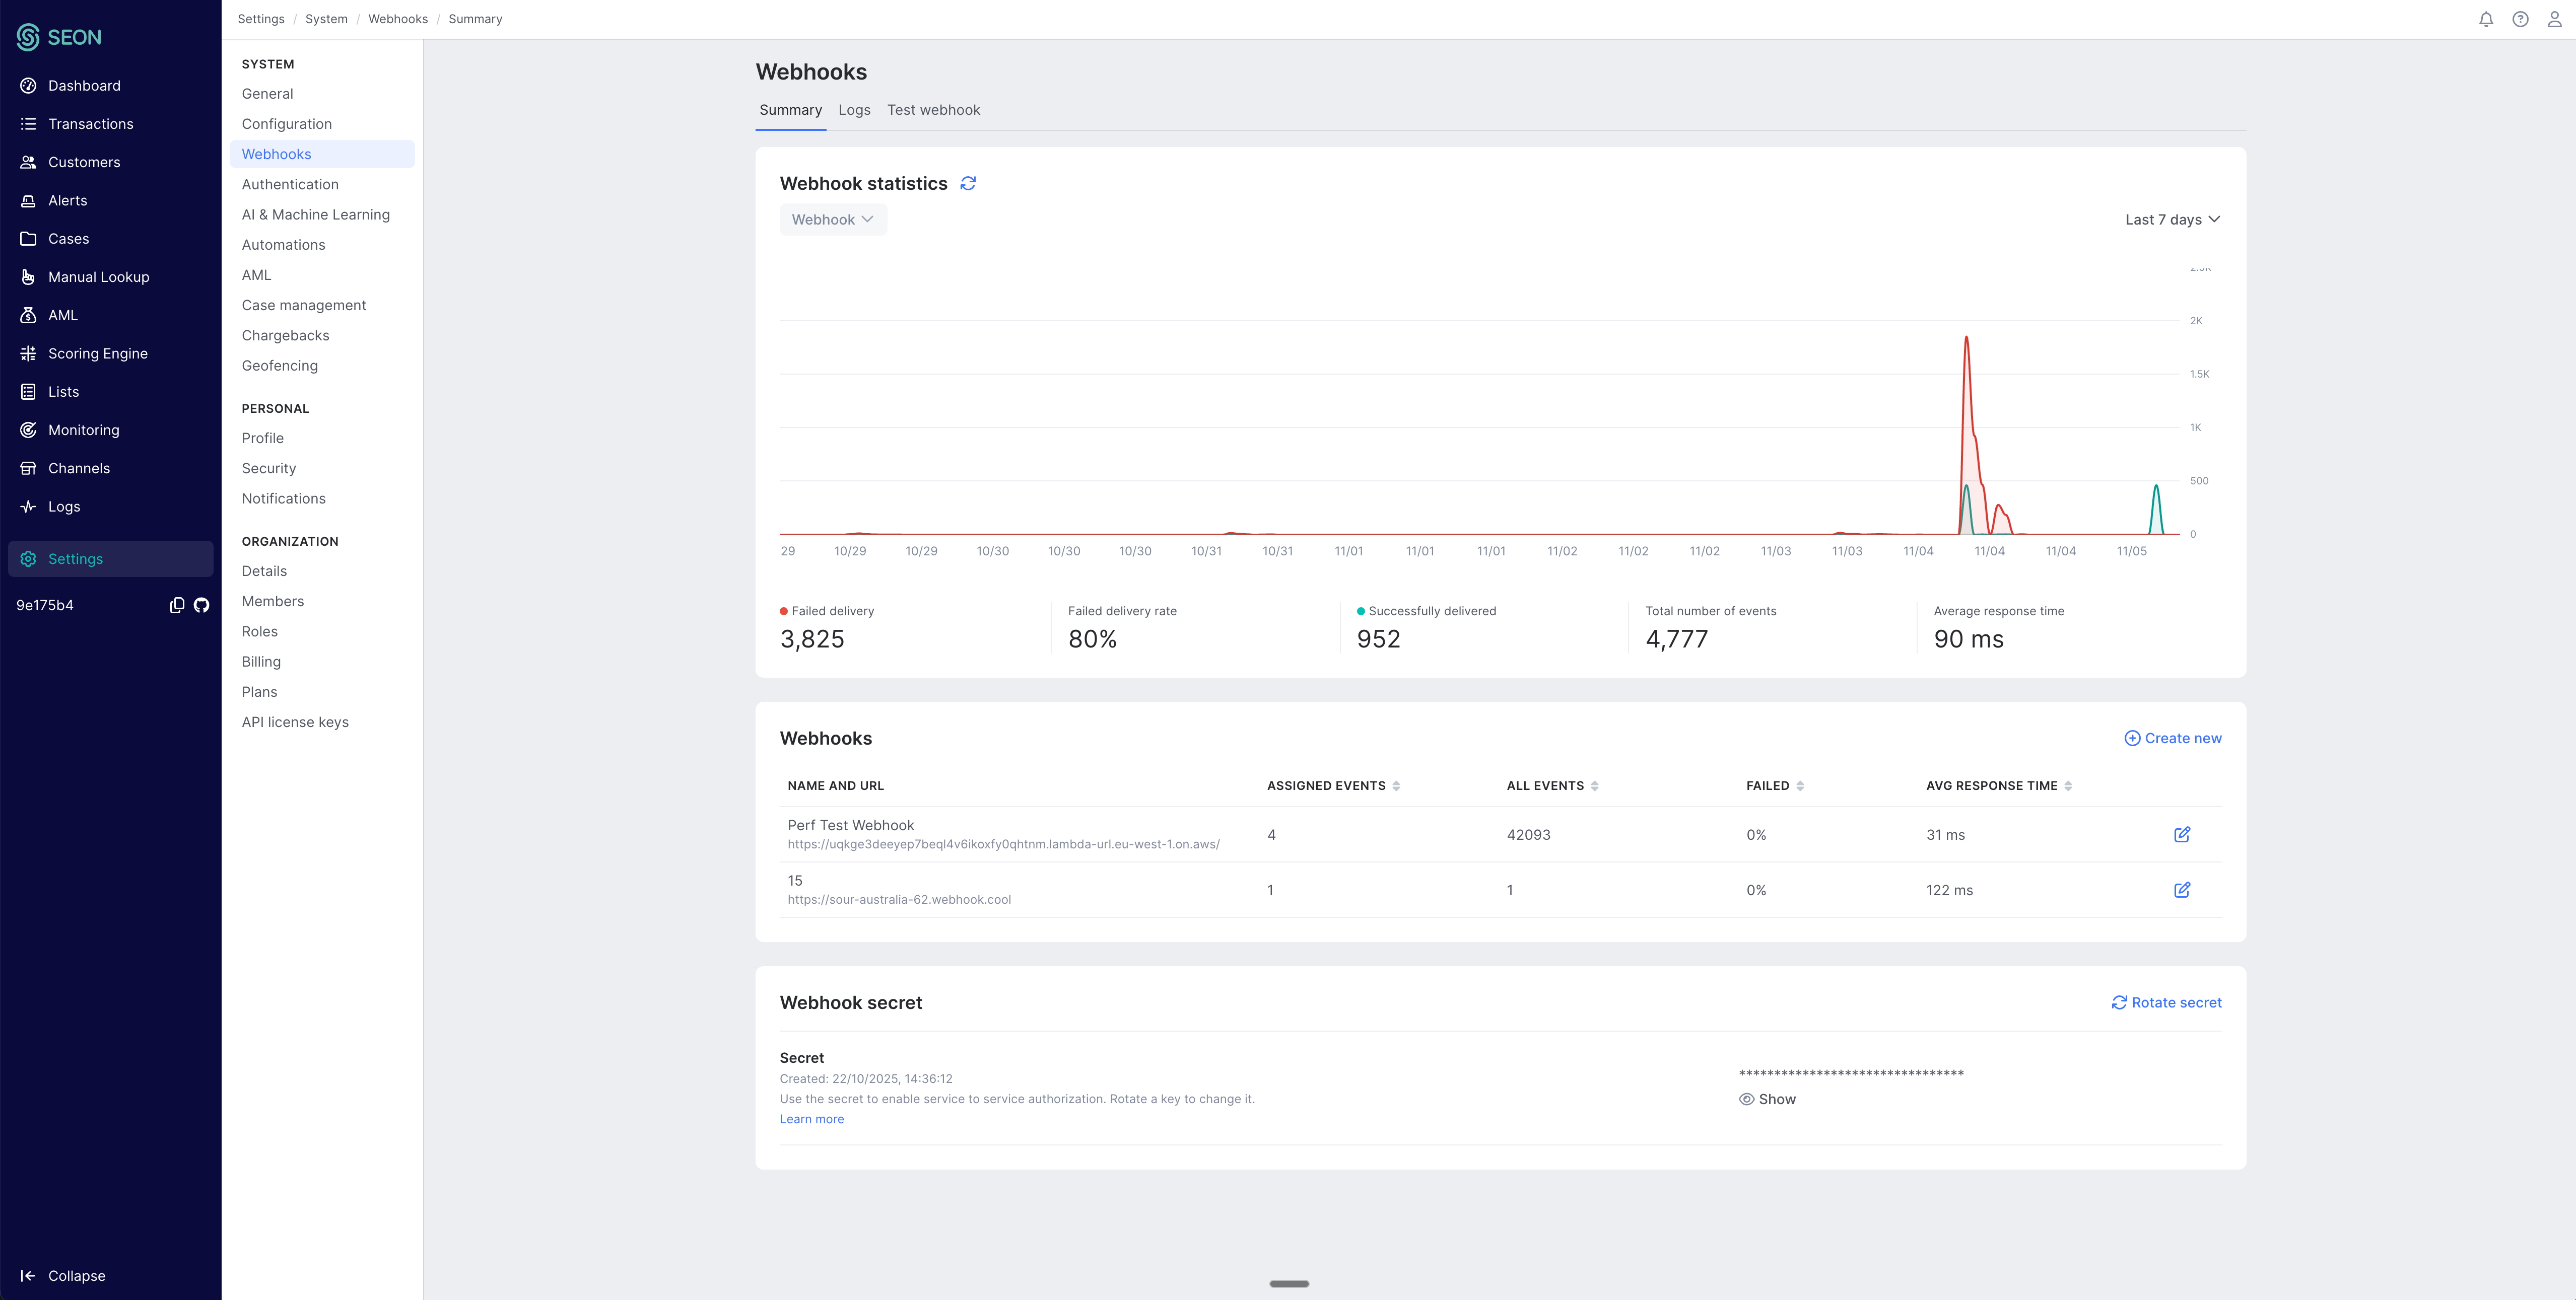
Task: Expand the Last 7 days dropdown
Action: [2172, 220]
